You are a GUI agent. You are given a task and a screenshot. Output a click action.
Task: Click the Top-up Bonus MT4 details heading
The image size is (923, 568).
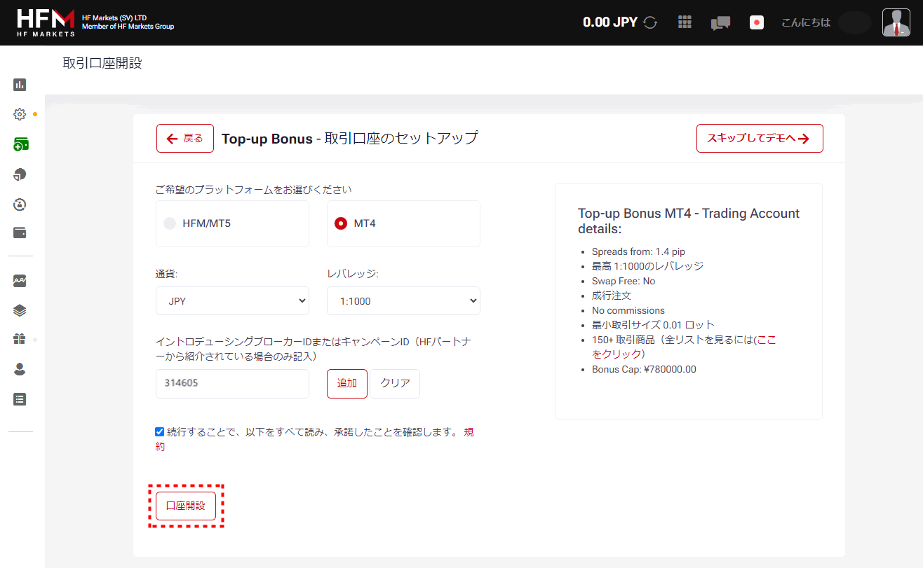[689, 221]
